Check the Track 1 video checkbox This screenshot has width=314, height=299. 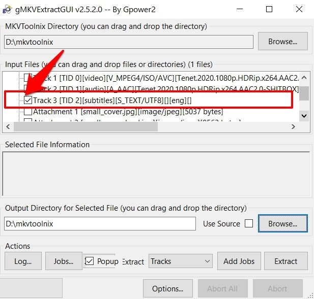pos(28,78)
